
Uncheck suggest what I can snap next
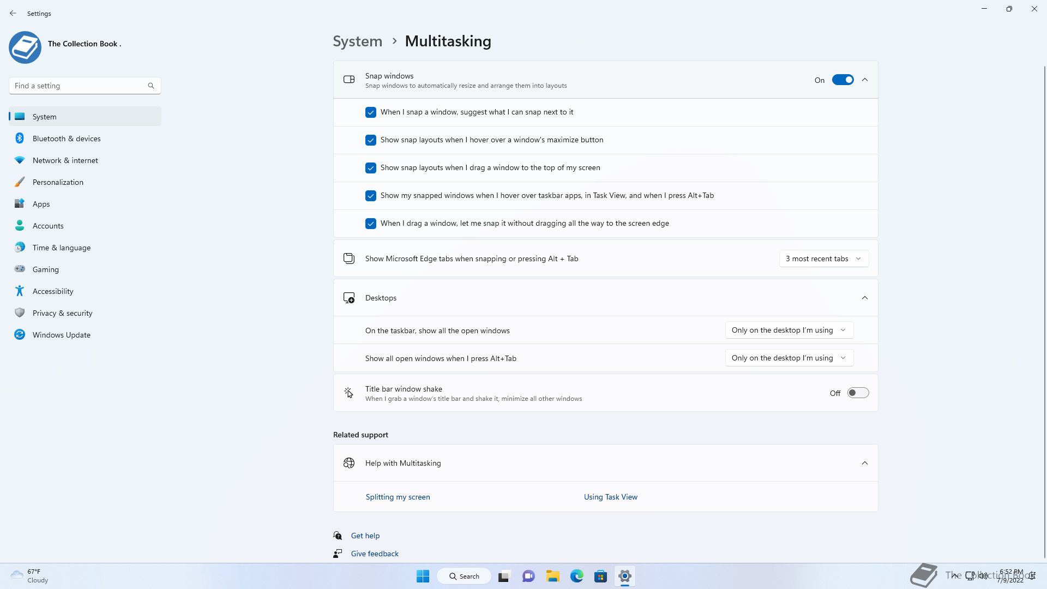[x=371, y=112]
